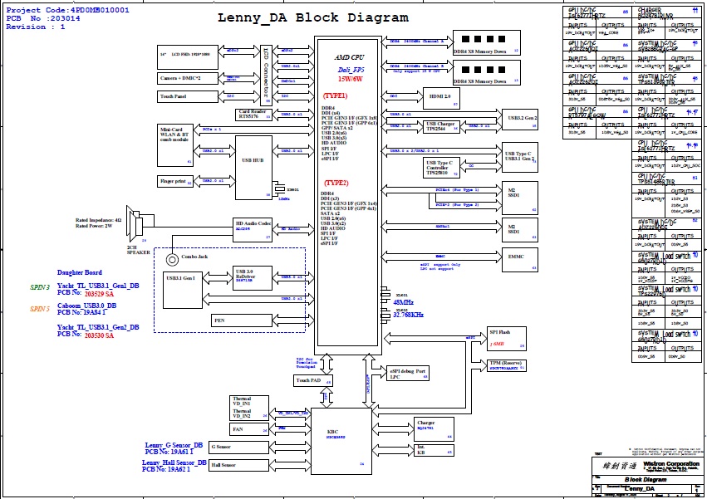Click the "Finger print" block
This screenshot has width=707, height=499.
(x=175, y=181)
